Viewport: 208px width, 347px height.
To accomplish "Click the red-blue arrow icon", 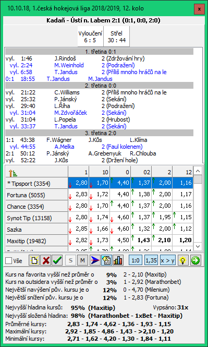I will [95, 261].
